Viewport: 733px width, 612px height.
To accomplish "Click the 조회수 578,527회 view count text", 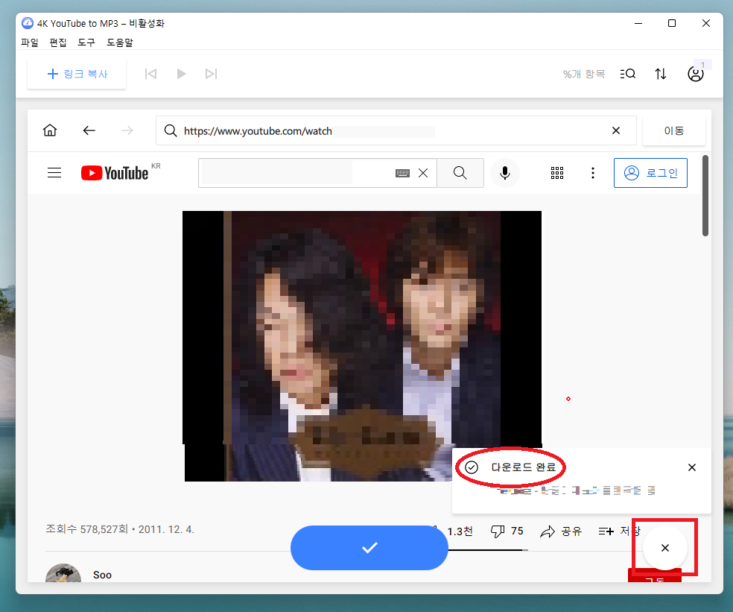I will point(86,529).
